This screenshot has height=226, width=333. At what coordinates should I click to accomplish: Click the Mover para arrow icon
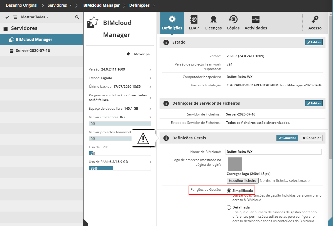click(128, 54)
